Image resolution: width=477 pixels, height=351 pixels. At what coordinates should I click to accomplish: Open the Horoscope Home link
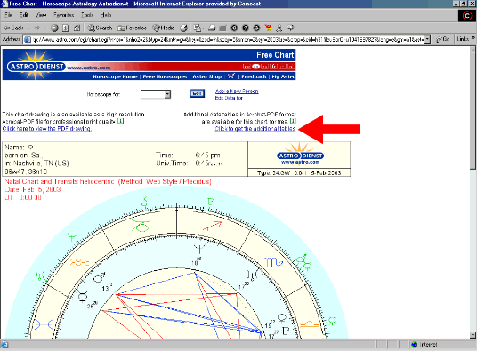[115, 76]
